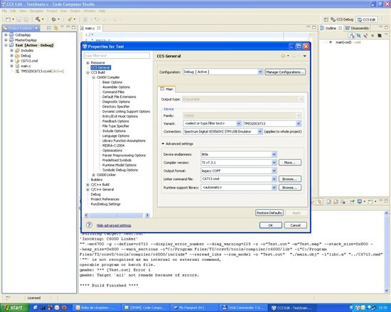Expand CoDspApp project node
The width and height of the screenshot is (391, 312).
[x=6, y=35]
